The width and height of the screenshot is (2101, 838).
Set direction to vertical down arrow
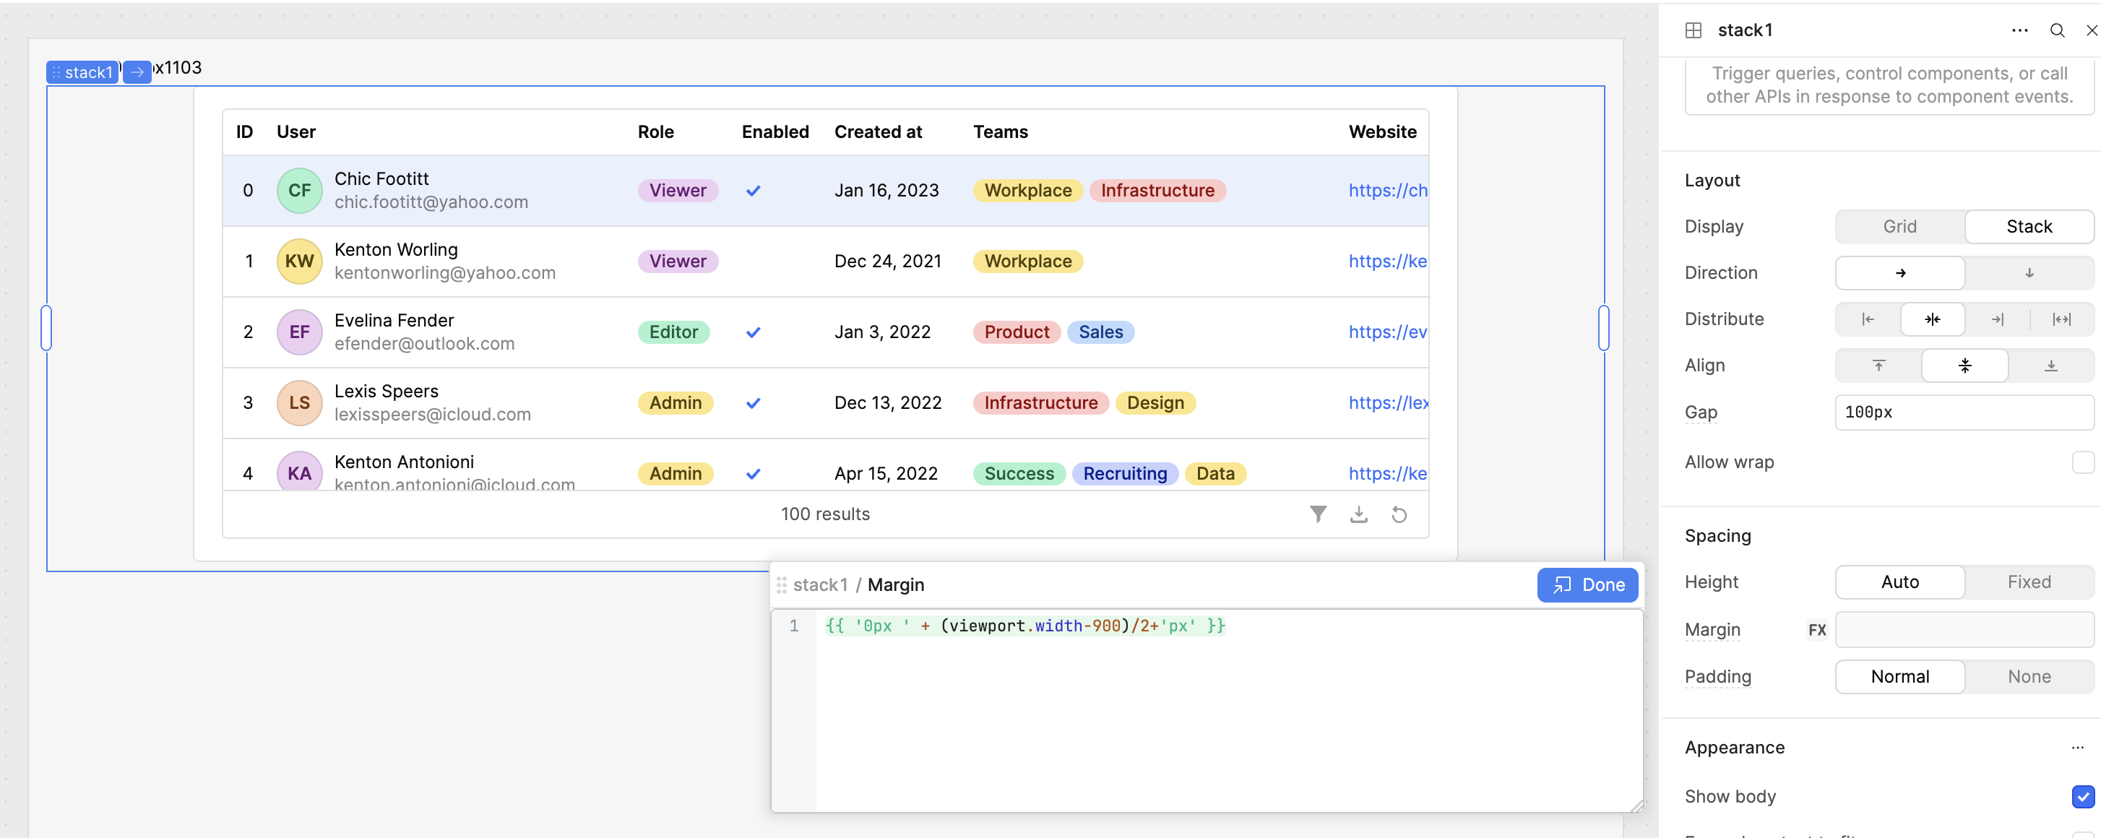(2029, 273)
